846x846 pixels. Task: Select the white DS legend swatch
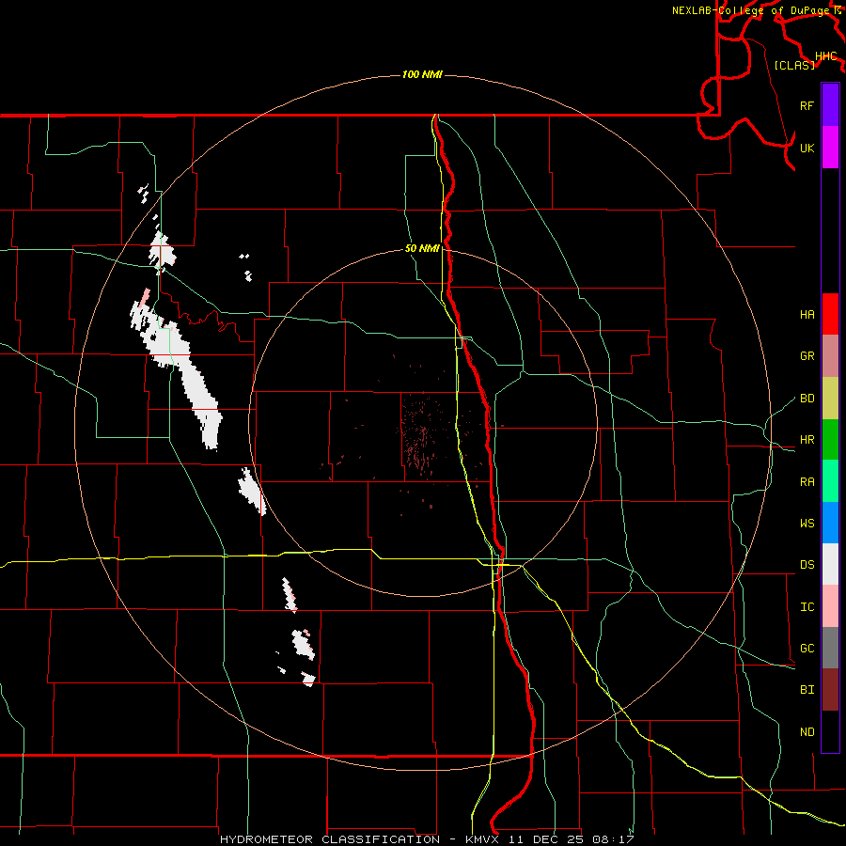(x=830, y=564)
